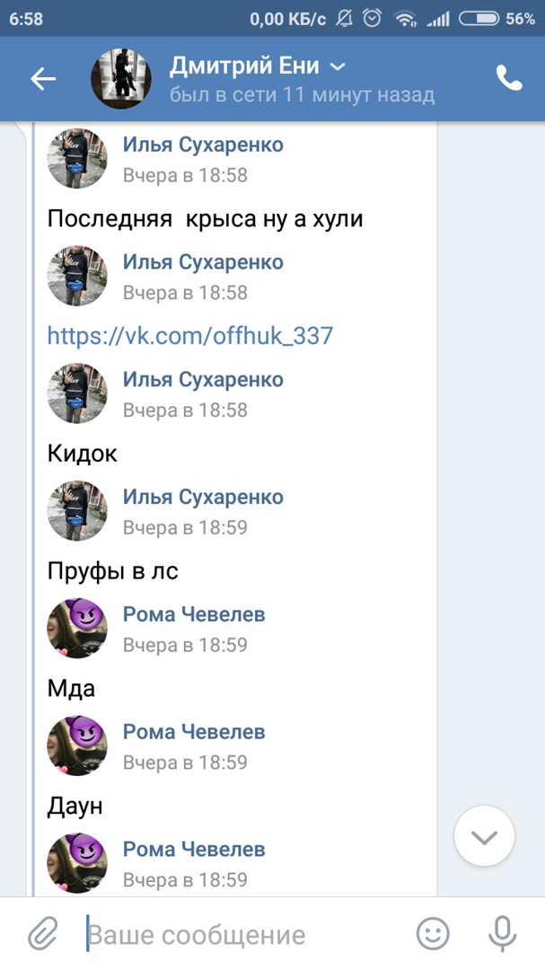Viewport: 545px width, 970px height.
Task: Tap Илья Сухаренко avatar above Кидок message
Action: click(77, 393)
